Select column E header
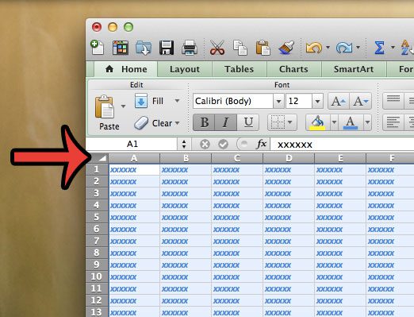Screen dimensions: 414x317 point(340,158)
